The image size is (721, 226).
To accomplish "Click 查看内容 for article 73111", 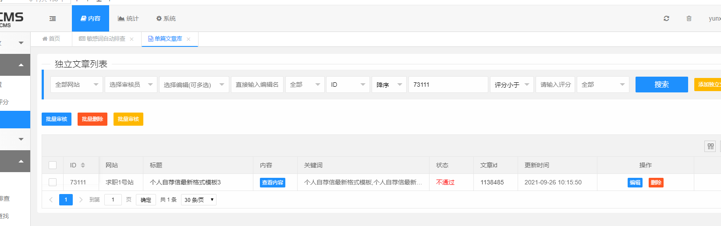I will point(273,183).
